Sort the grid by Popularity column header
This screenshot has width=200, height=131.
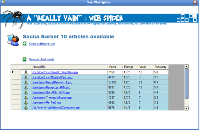[x=161, y=67]
